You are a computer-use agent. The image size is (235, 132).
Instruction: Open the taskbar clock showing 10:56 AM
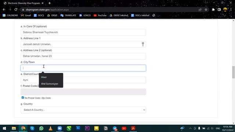[x=227, y=128]
